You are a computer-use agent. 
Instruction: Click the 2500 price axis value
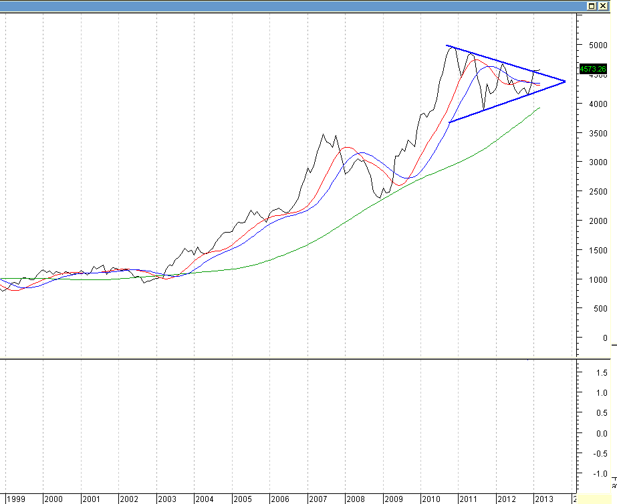click(598, 192)
